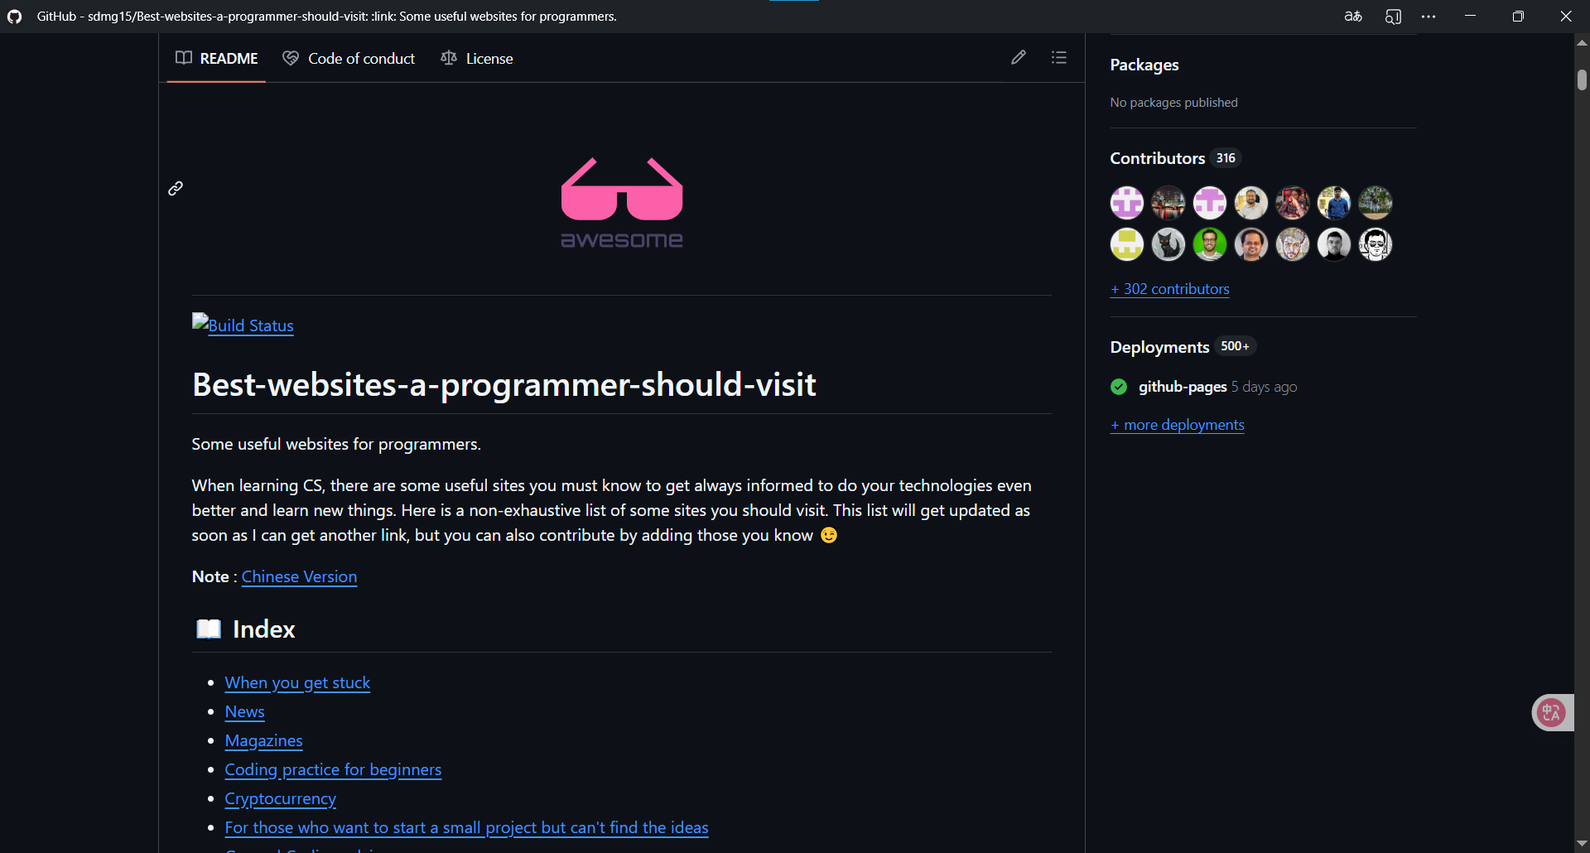Click the + more deployments link
Viewport: 1590px width, 853px height.
(1177, 425)
